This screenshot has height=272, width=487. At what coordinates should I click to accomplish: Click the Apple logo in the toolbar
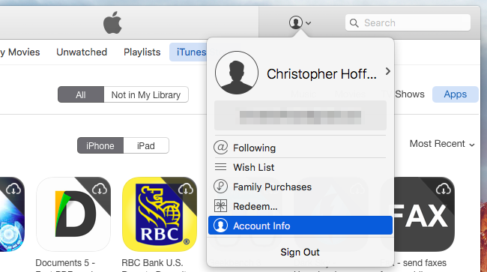[112, 22]
